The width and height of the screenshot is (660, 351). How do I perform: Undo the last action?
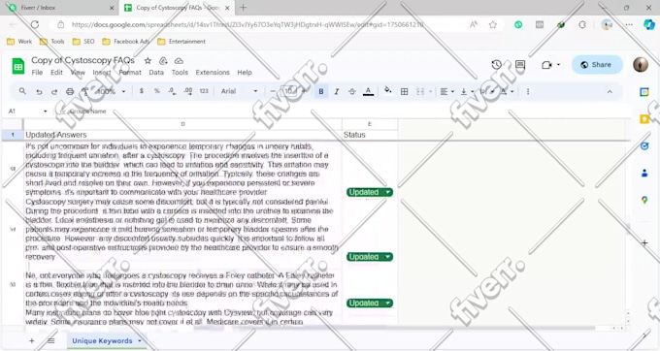pos(39,92)
